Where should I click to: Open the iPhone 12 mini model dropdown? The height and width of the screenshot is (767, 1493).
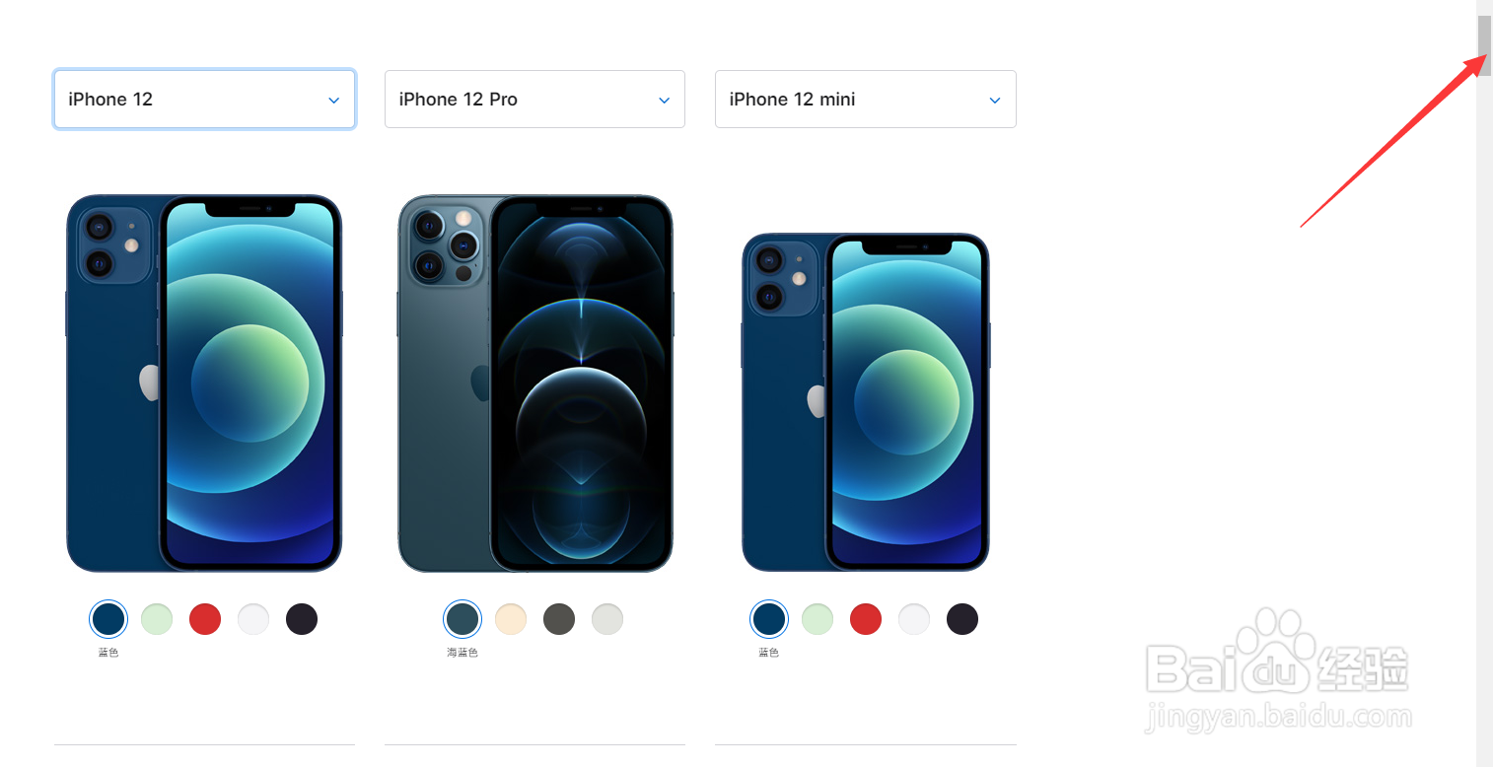(865, 99)
